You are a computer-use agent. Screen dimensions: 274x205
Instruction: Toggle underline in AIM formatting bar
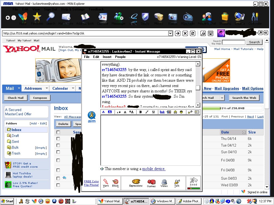coord(153,112)
